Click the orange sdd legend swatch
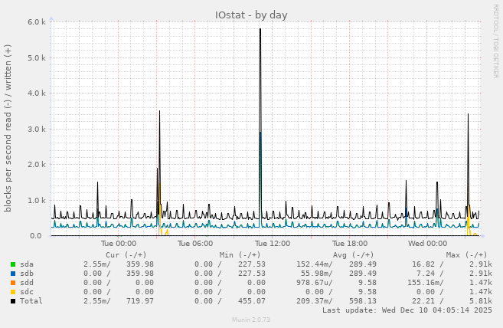Screen dimensions: 503x328 click(x=13, y=283)
